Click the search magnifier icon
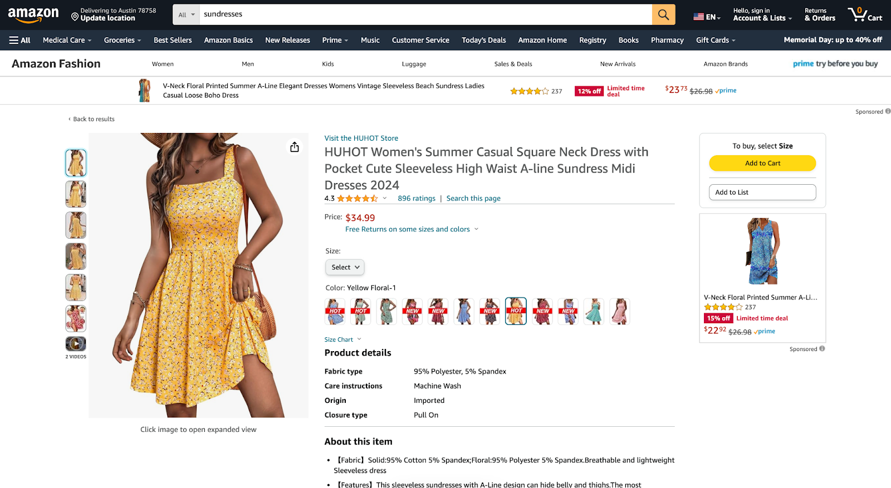 coord(663,14)
